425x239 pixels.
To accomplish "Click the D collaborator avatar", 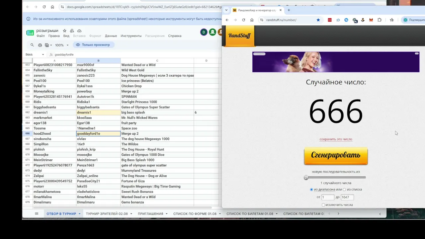I will 204,32.
